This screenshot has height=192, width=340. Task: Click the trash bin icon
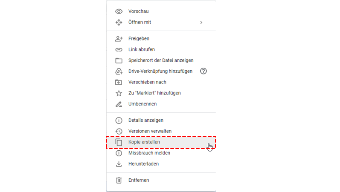pyautogui.click(x=119, y=180)
